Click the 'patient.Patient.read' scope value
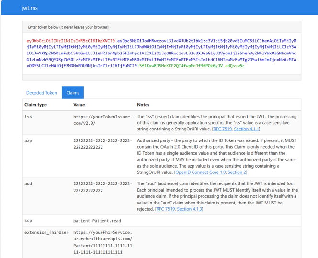318x258 pixels. point(97,221)
